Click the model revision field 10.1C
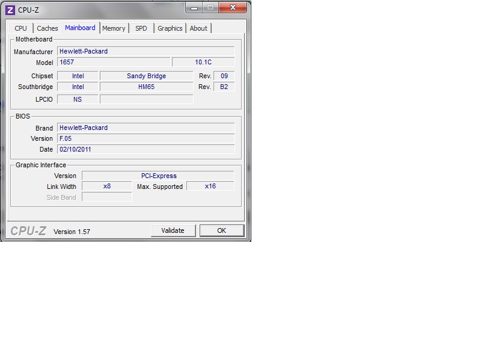 203,62
